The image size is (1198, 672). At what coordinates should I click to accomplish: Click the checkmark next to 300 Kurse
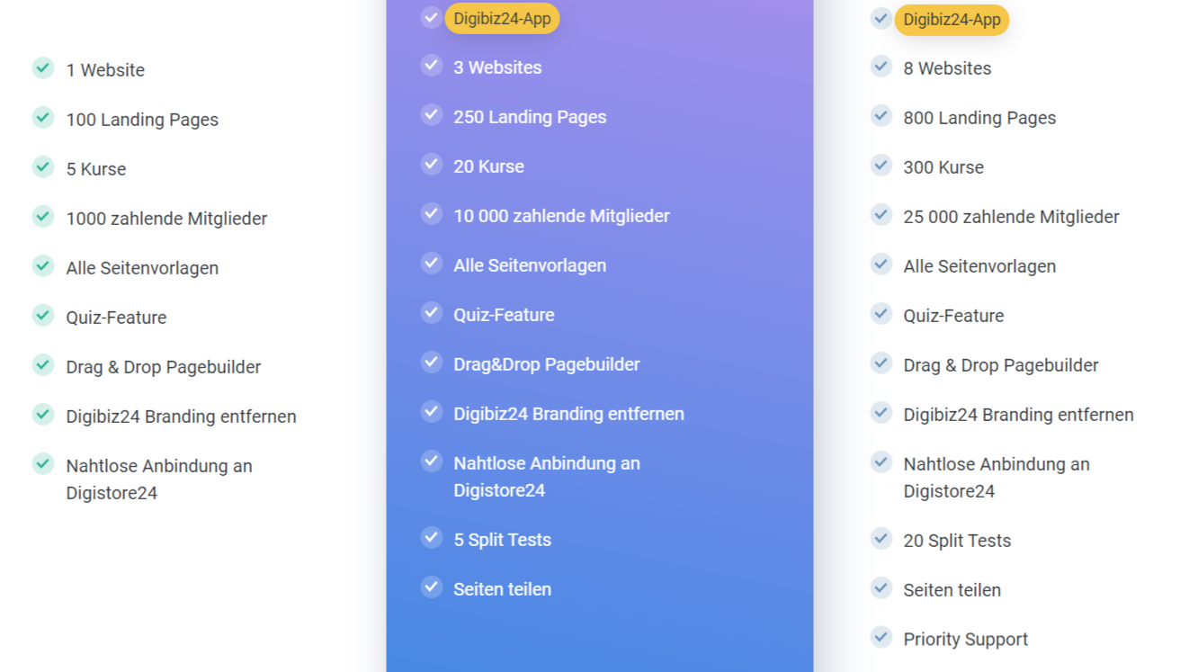[x=881, y=165]
